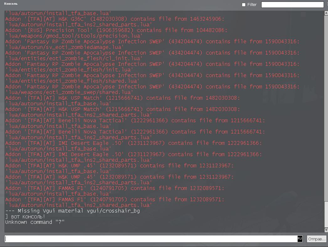
Task: Click the eoti_zombie_flesh/shared.lua line
Action: pyautogui.click(x=72, y=81)
